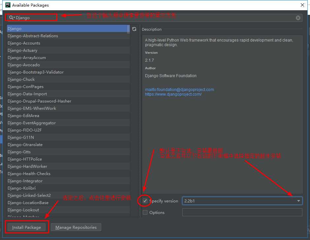This screenshot has width=310, height=240.
Task: Open Manage Repositories
Action: coord(76,227)
